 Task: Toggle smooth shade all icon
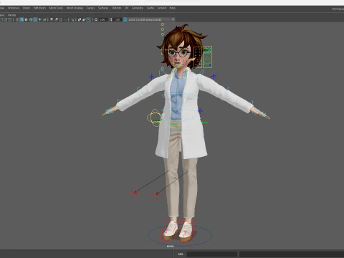coord(21,19)
